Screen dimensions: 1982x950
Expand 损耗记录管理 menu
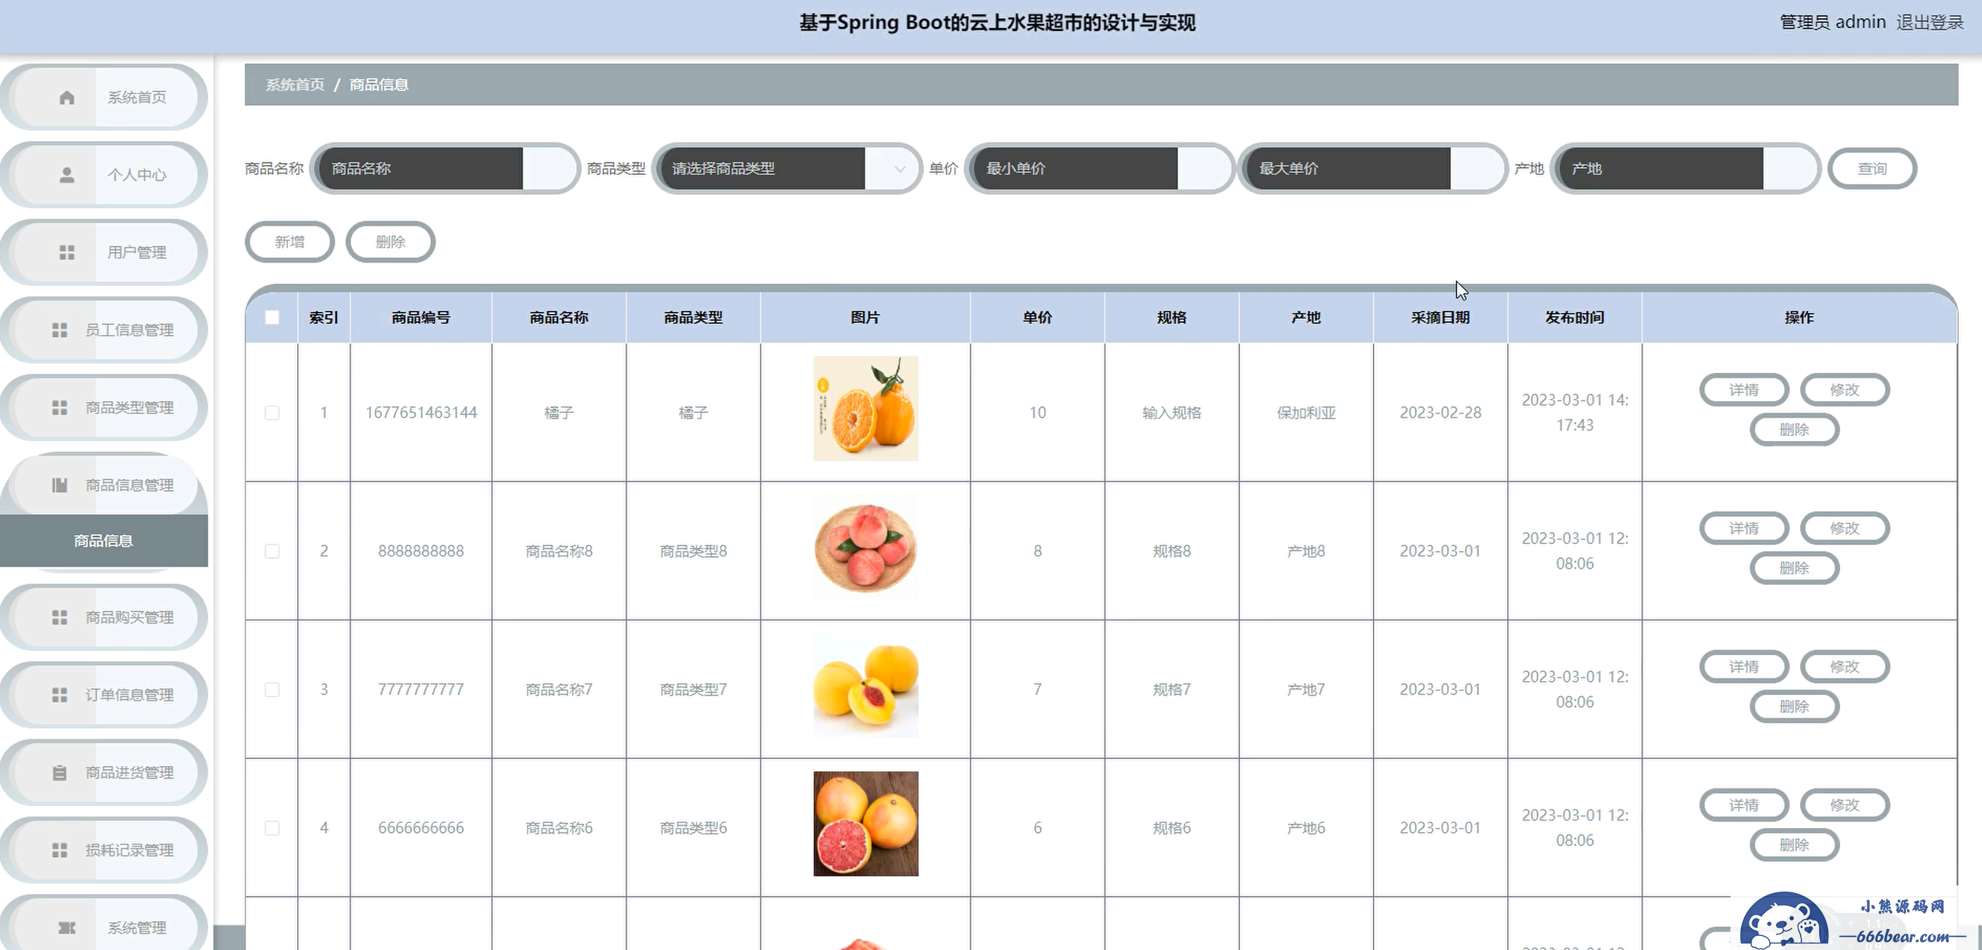(x=104, y=851)
